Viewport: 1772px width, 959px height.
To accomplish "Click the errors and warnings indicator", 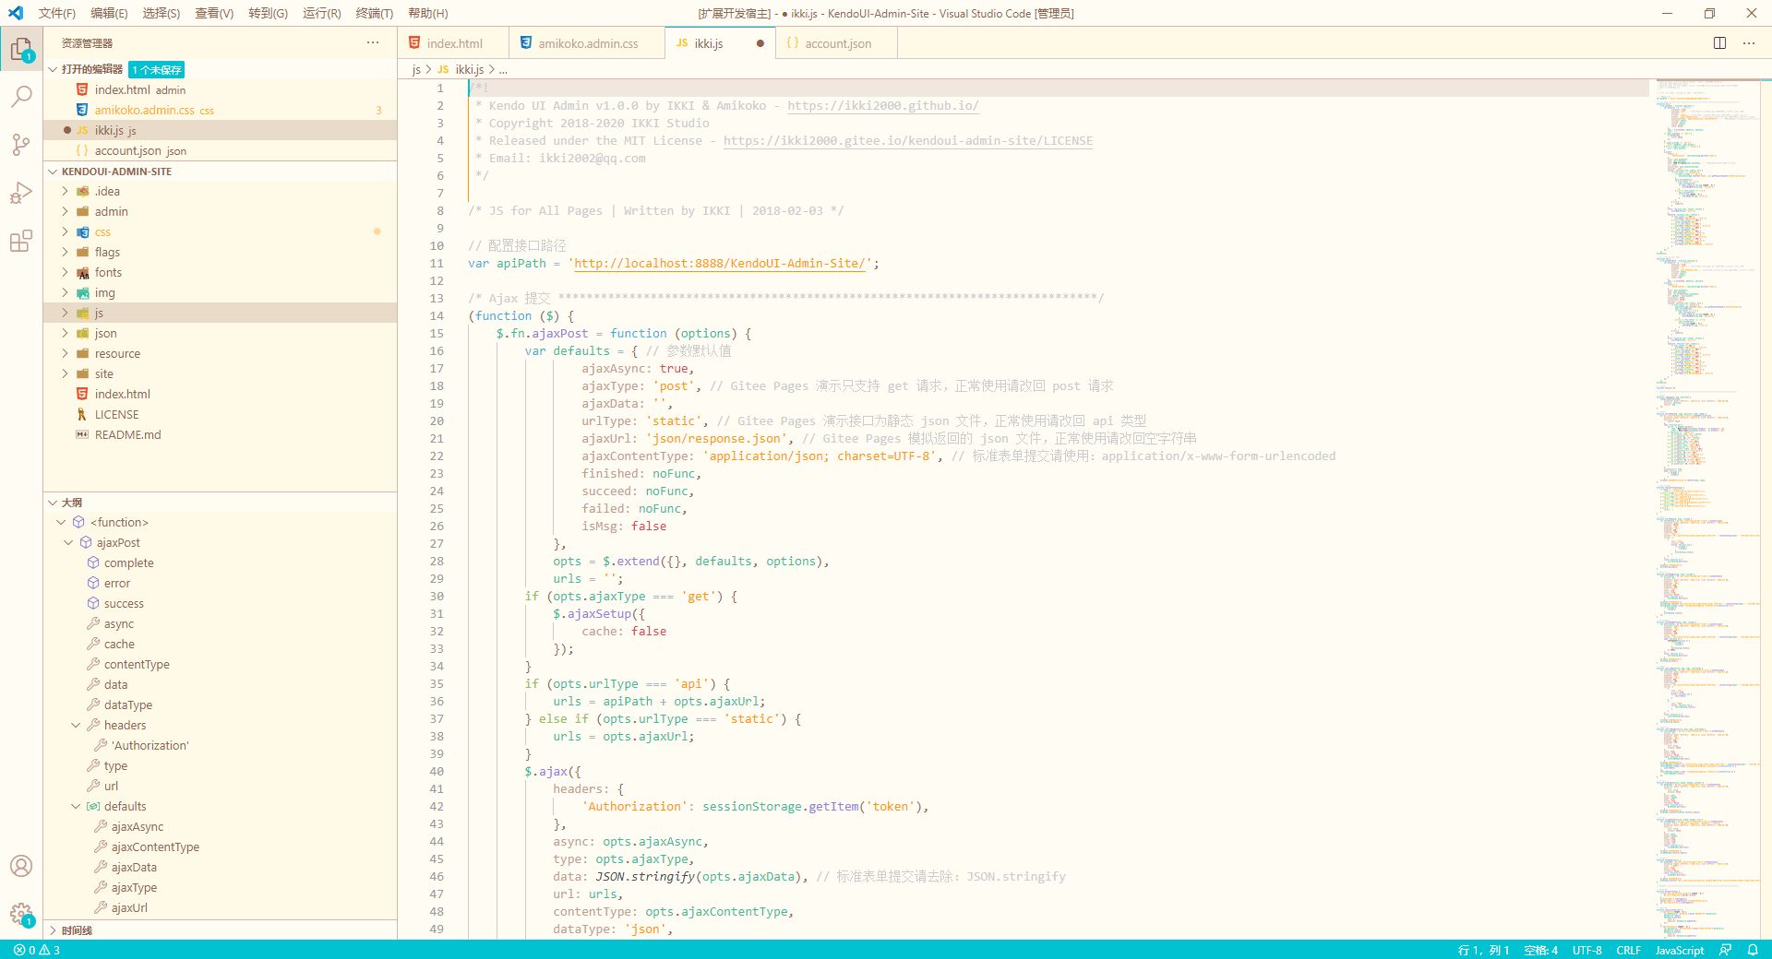I will 37,950.
